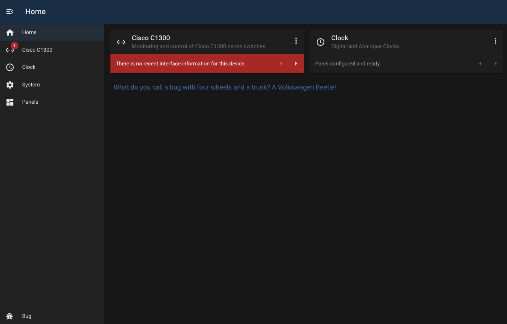Click the Home house icon in sidebar
Image resolution: width=507 pixels, height=324 pixels.
coord(10,33)
